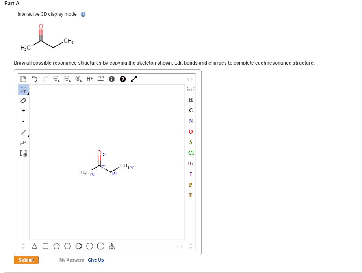The height and width of the screenshot is (273, 362).
Task: Click the Give Up link
Action: point(96,260)
